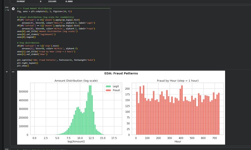Click the plt.tight_layout() code line

click(27, 63)
